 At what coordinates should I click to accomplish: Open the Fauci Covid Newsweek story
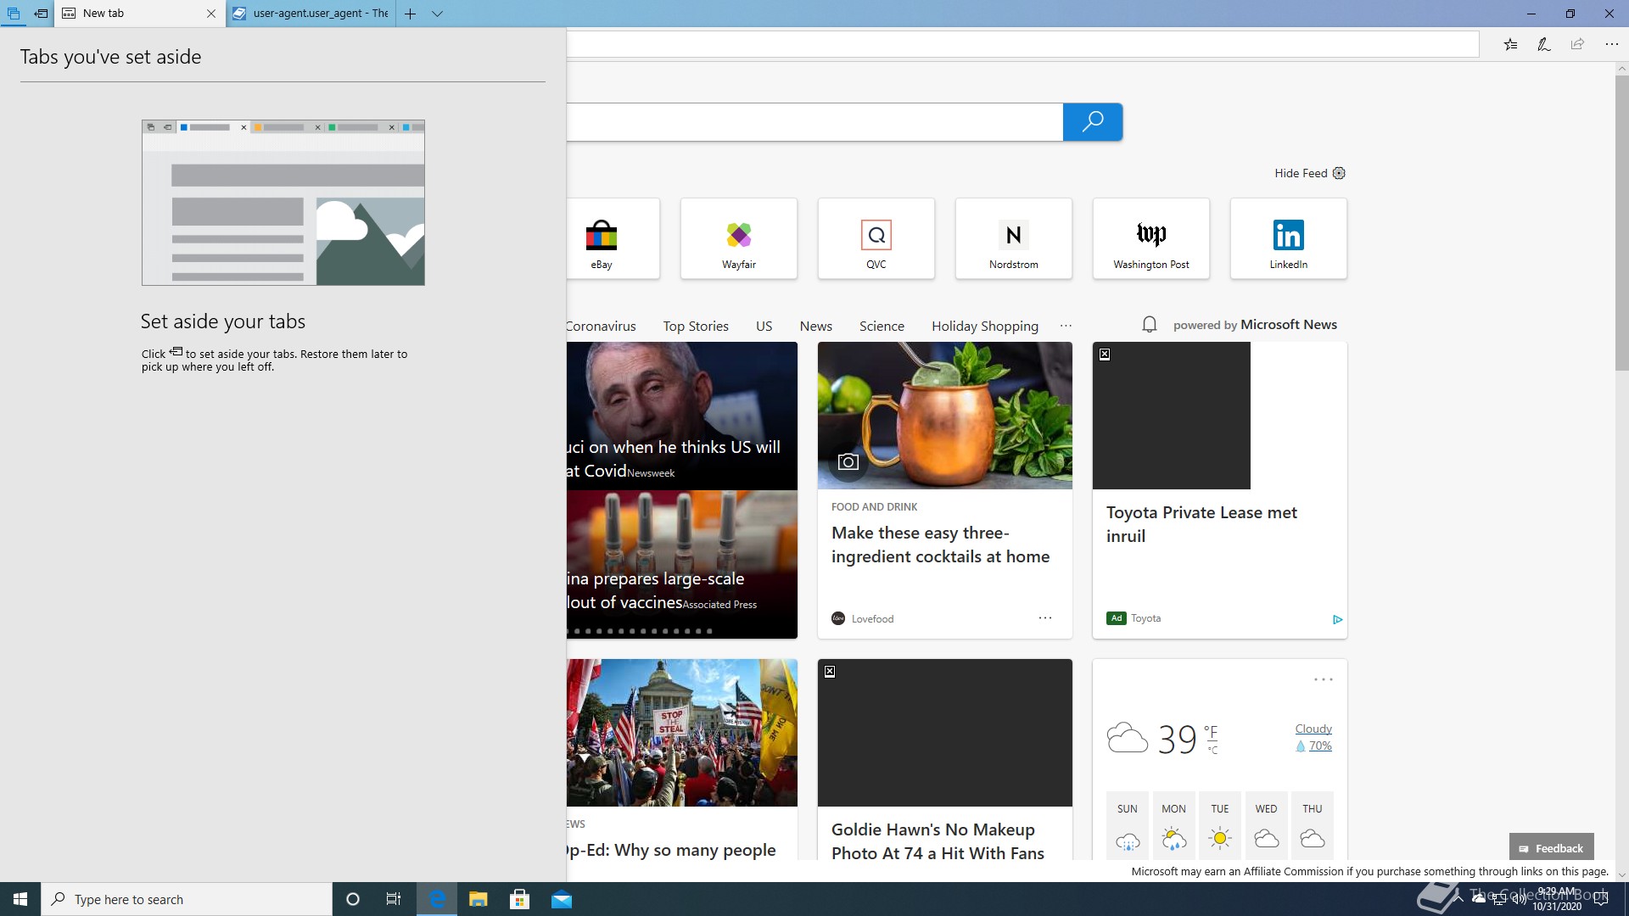click(x=682, y=416)
